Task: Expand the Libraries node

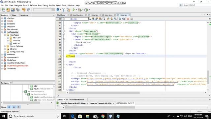Action: tap(5, 49)
